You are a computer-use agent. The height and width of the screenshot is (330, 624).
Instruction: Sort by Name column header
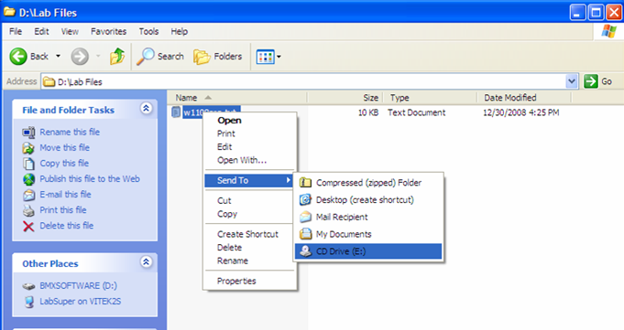tap(237, 98)
